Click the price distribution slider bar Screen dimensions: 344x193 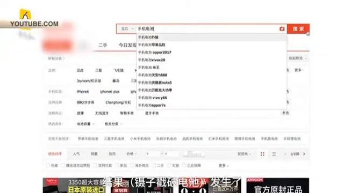point(194,154)
